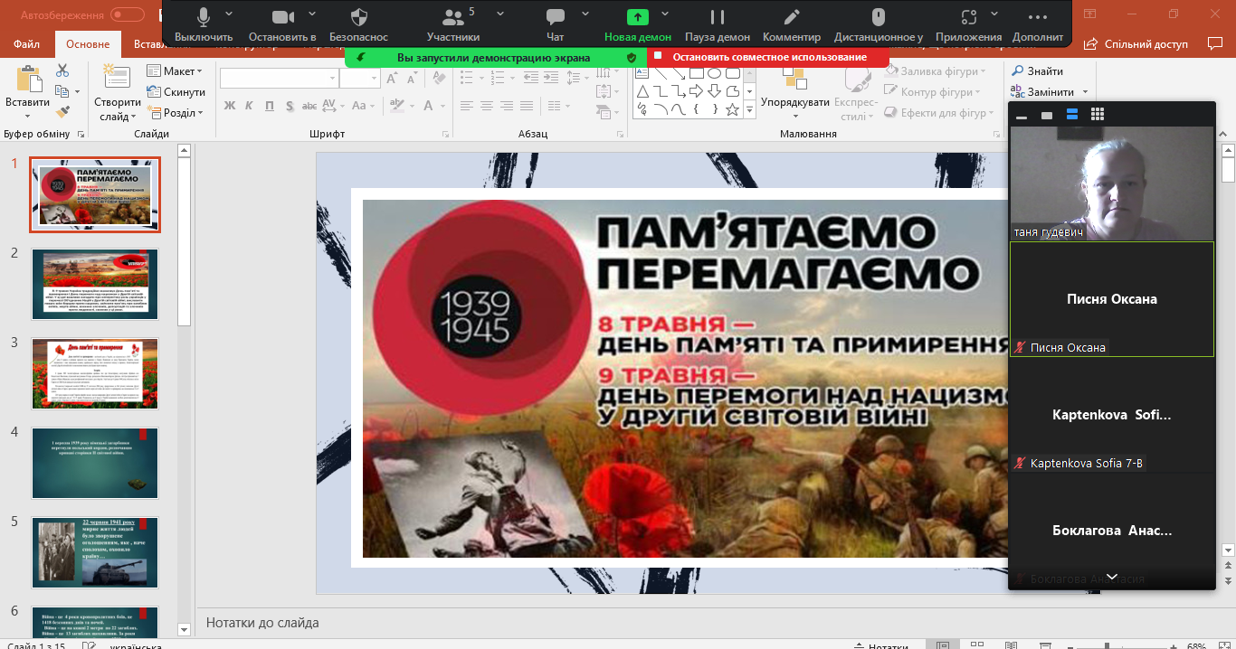Click Скинути reset slide button
Image resolution: width=1236 pixels, height=649 pixels.
(176, 92)
